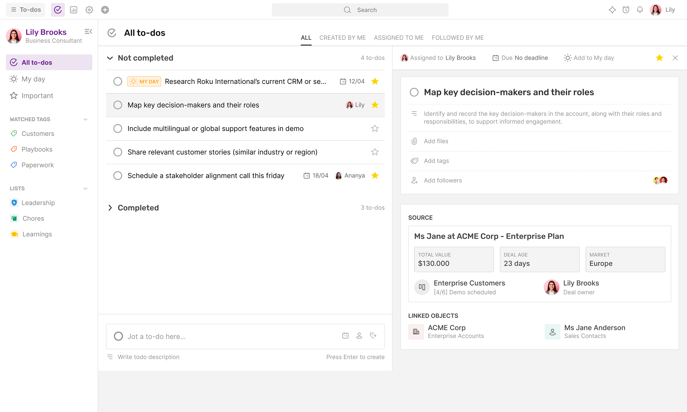
Task: Expand the Completed section
Action: point(110,208)
